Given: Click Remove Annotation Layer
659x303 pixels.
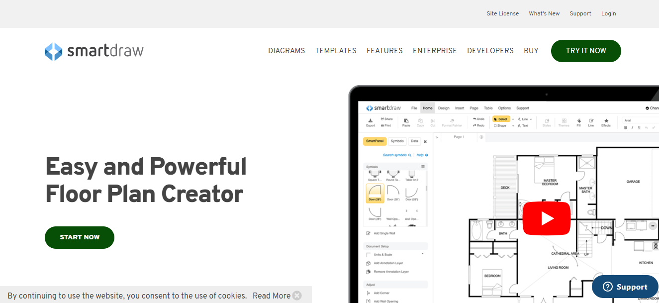Looking at the screenshot, I should (387, 272).
